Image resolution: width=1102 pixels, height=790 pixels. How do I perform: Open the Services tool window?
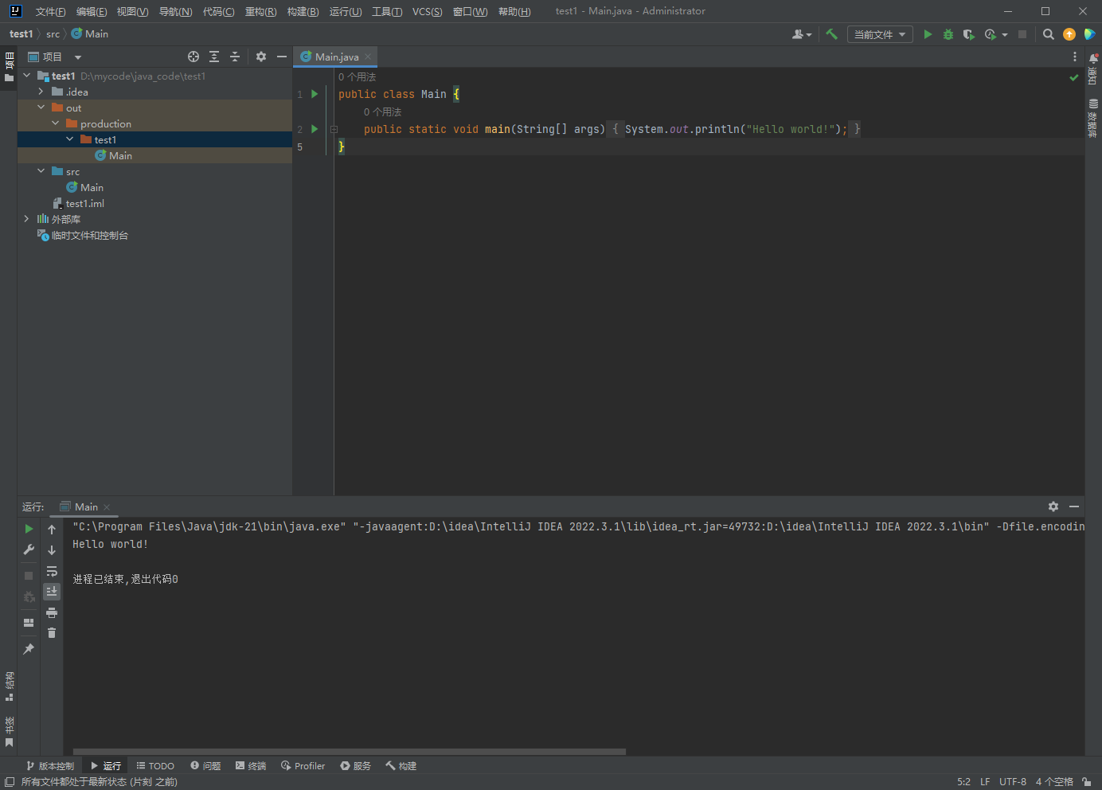pyautogui.click(x=356, y=765)
